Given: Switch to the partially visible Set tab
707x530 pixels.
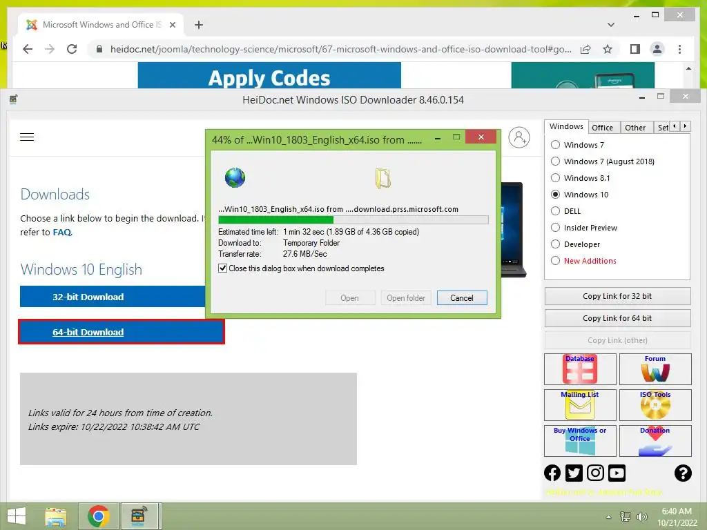Looking at the screenshot, I should coord(662,128).
